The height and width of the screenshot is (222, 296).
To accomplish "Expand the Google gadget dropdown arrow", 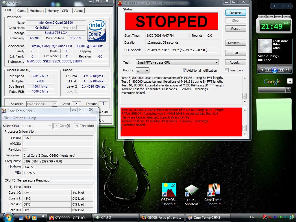I will point(290,82).
